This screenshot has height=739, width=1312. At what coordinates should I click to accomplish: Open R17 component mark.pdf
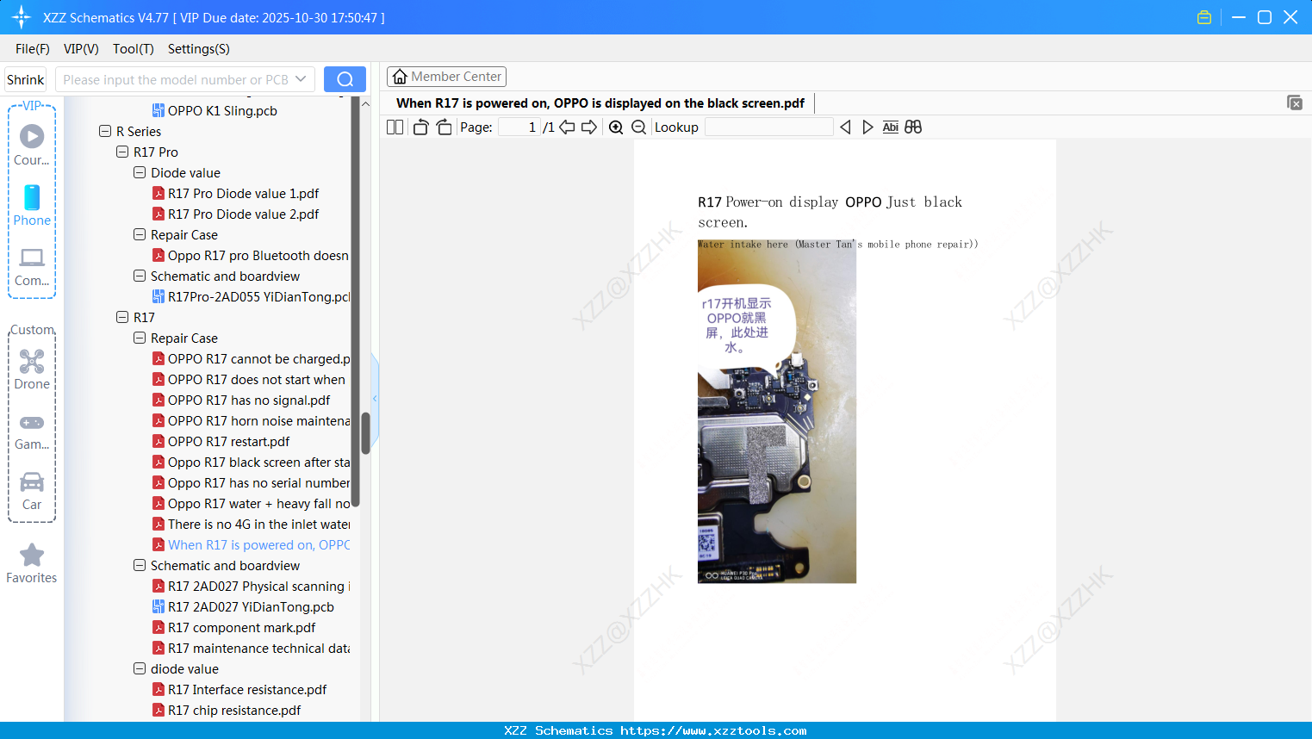coord(233,627)
